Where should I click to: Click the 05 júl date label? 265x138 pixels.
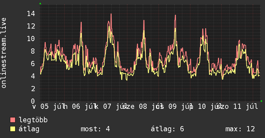coord(52,107)
